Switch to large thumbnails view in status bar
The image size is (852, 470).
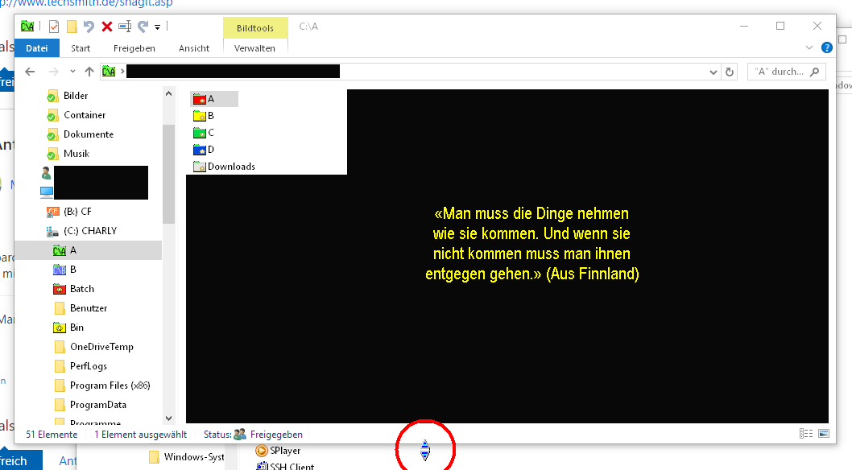click(824, 433)
